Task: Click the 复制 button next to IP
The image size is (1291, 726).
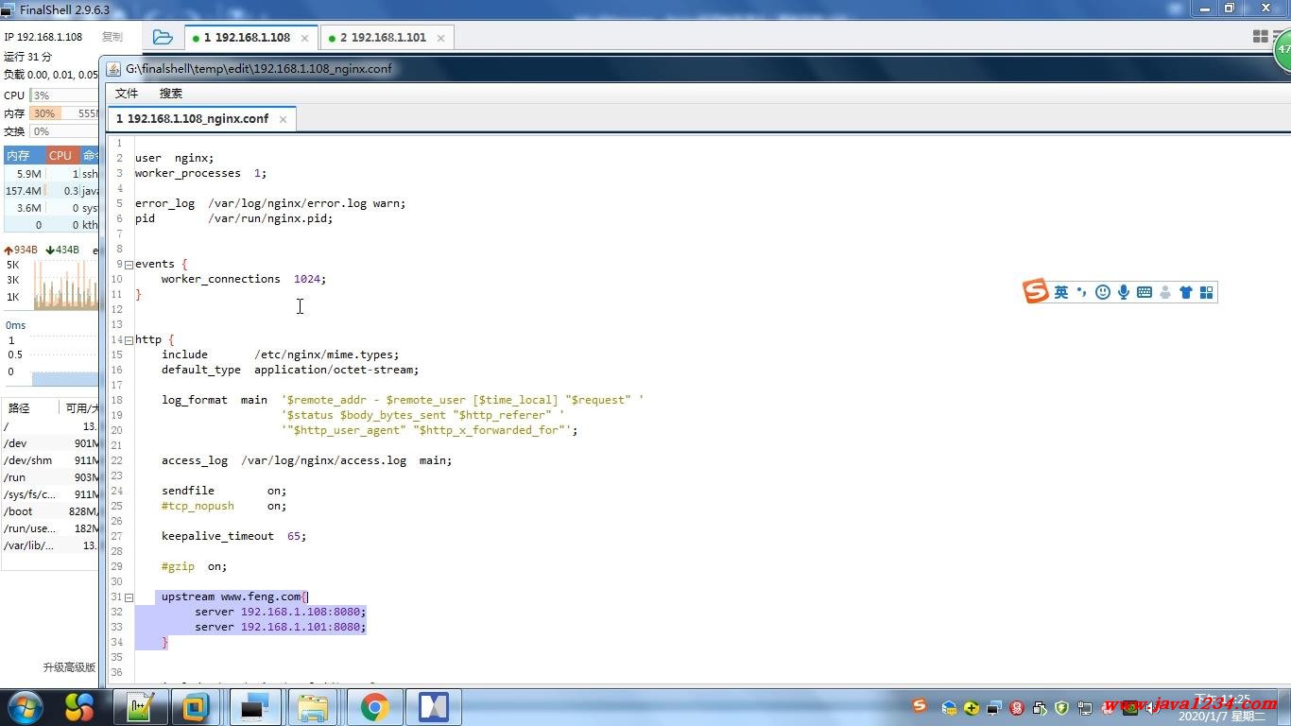Action: (112, 37)
